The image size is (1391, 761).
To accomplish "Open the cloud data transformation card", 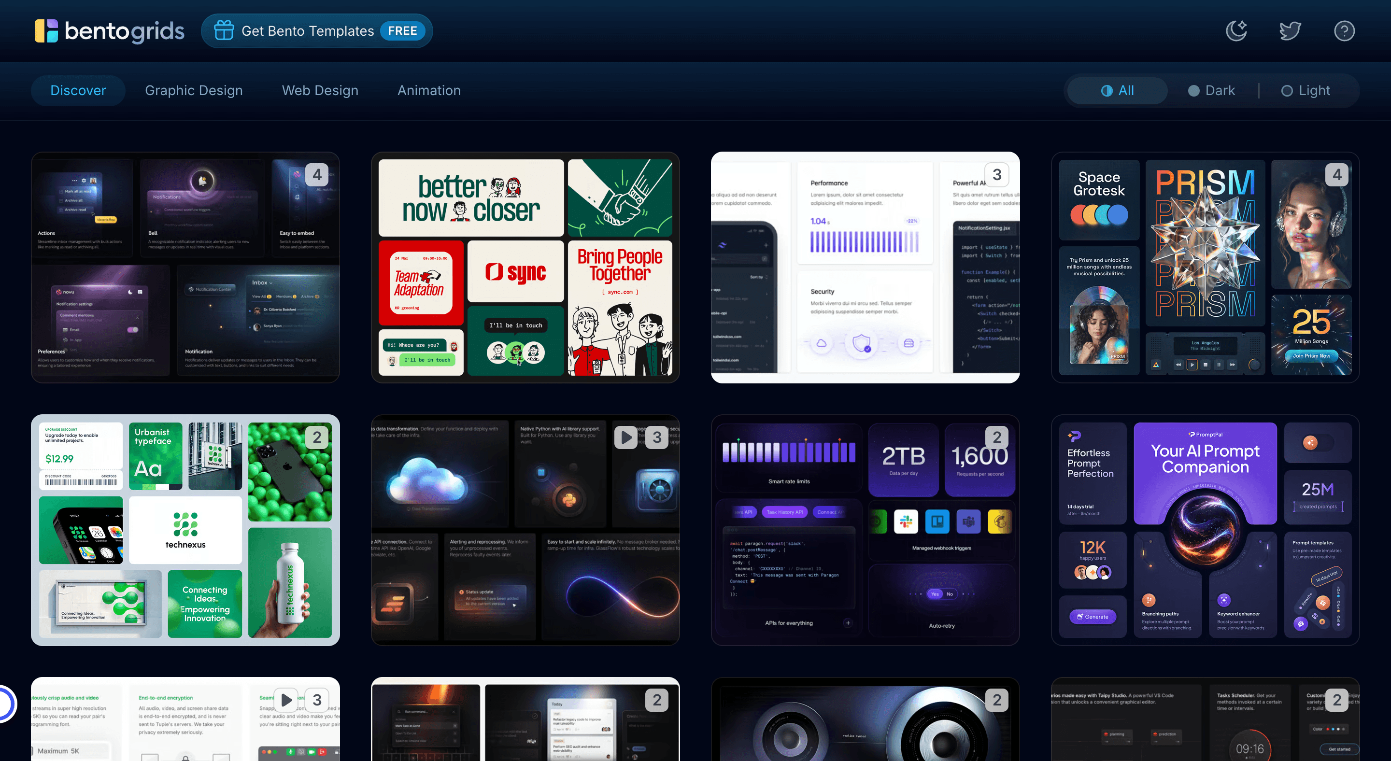I will coord(525,530).
